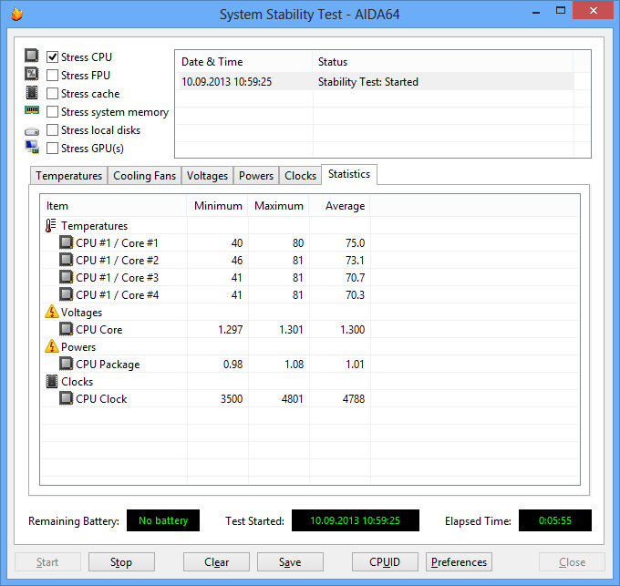Enable the Stress cache checkbox
The width and height of the screenshot is (620, 586).
(x=52, y=94)
